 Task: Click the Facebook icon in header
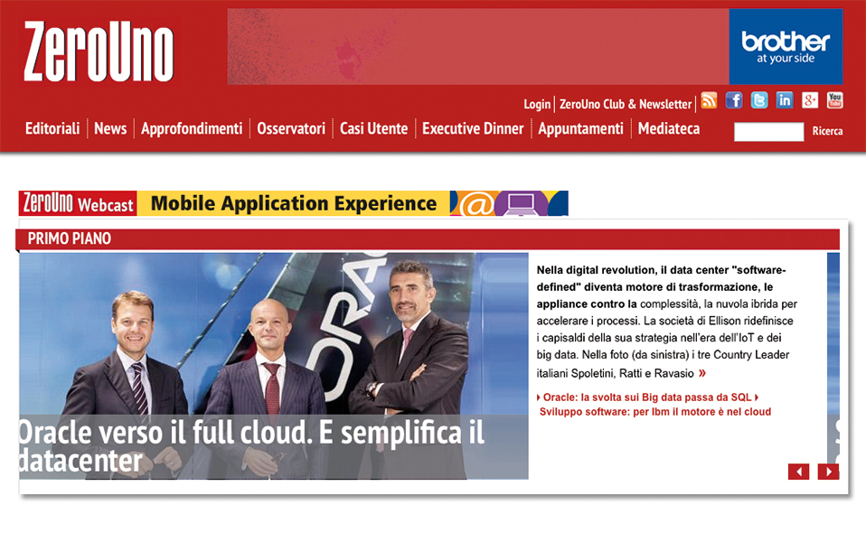pyautogui.click(x=734, y=100)
